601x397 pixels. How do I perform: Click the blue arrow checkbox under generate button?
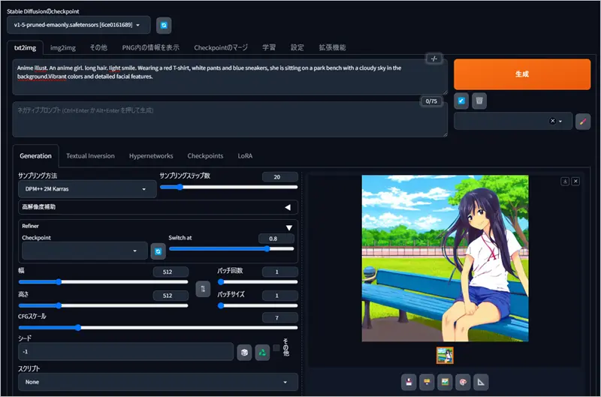(462, 101)
